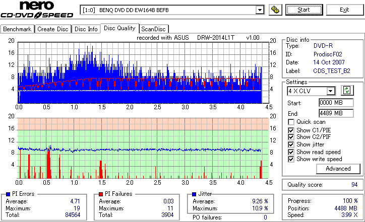This screenshot has width=365, height=222.
Task: Click the PI Failures average value 0.03
Action: pyautogui.click(x=168, y=201)
